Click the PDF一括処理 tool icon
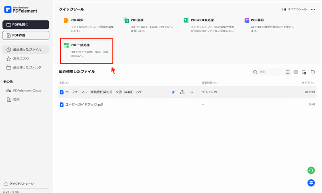Viewport: 322px width, 193px height. click(x=66, y=45)
